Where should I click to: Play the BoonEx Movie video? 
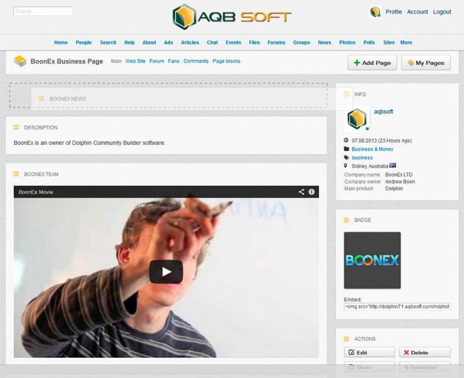pos(166,272)
